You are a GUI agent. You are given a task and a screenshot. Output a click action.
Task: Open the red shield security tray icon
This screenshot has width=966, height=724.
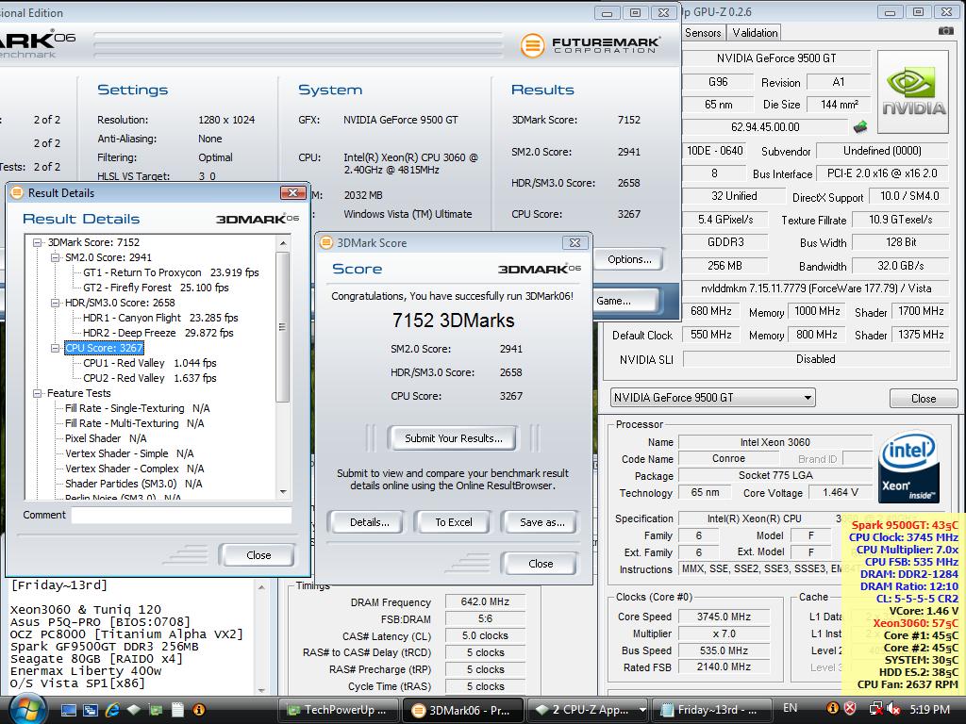[x=850, y=709]
